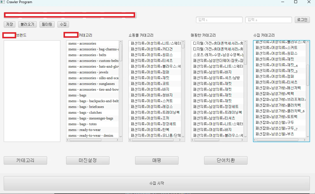Screen dimensions: 315x194
Task: Click inside the 입력 2 field
Action: coord(269,20)
